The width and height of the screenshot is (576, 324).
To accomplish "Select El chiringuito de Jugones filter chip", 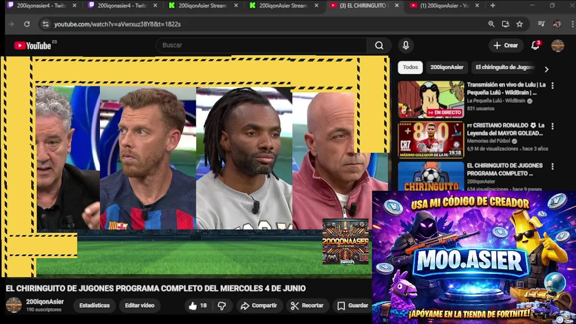I will point(505,67).
